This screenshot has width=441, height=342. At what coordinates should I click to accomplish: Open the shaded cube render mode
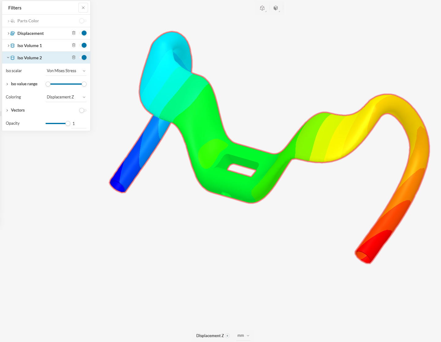[x=276, y=8]
